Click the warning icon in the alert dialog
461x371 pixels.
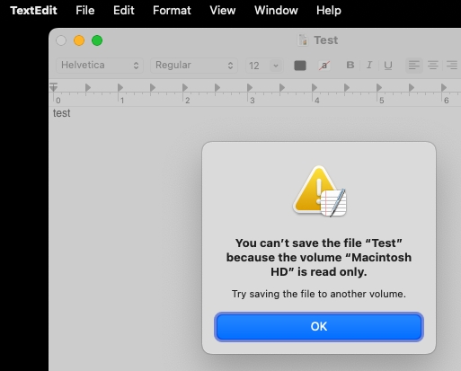point(319,191)
